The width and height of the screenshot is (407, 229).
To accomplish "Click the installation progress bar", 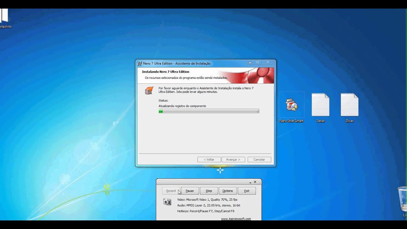I will pos(209,111).
